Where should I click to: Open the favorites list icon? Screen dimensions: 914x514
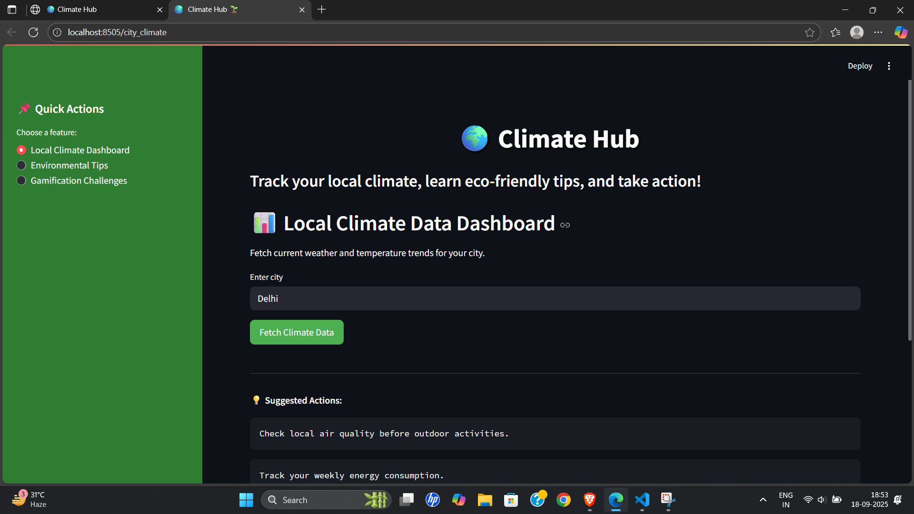(x=835, y=32)
